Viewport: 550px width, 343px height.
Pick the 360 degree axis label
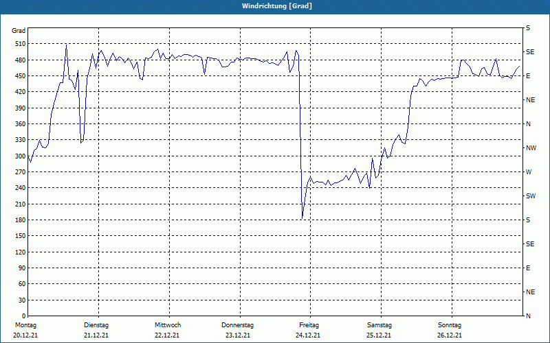(21, 124)
